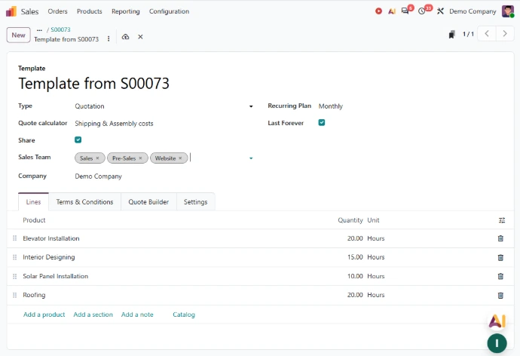Grab drag handle of Solar Panel Installation row
520x356 pixels.
14,276
